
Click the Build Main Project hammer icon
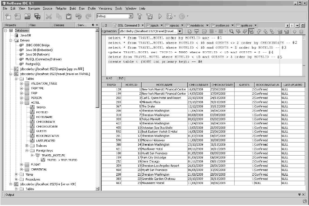coord(140,16)
